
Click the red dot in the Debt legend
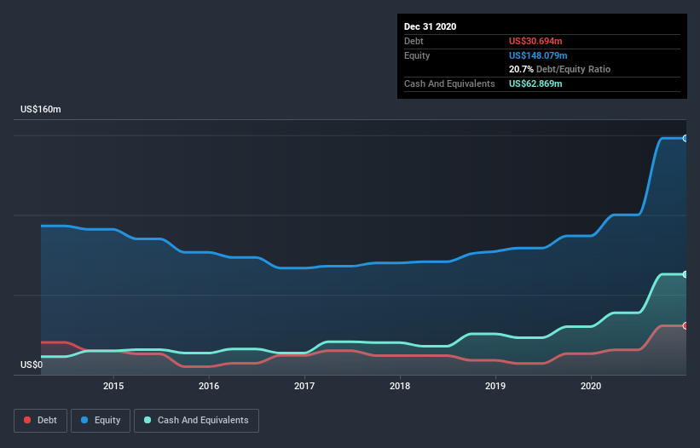28,420
